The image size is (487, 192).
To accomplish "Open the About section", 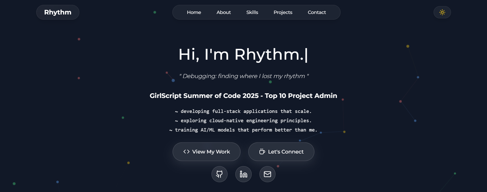I will [x=223, y=12].
